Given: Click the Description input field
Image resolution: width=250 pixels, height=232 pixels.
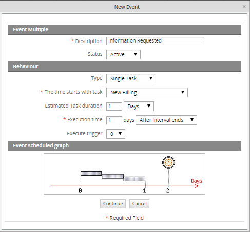Looking at the screenshot, I should [155, 41].
